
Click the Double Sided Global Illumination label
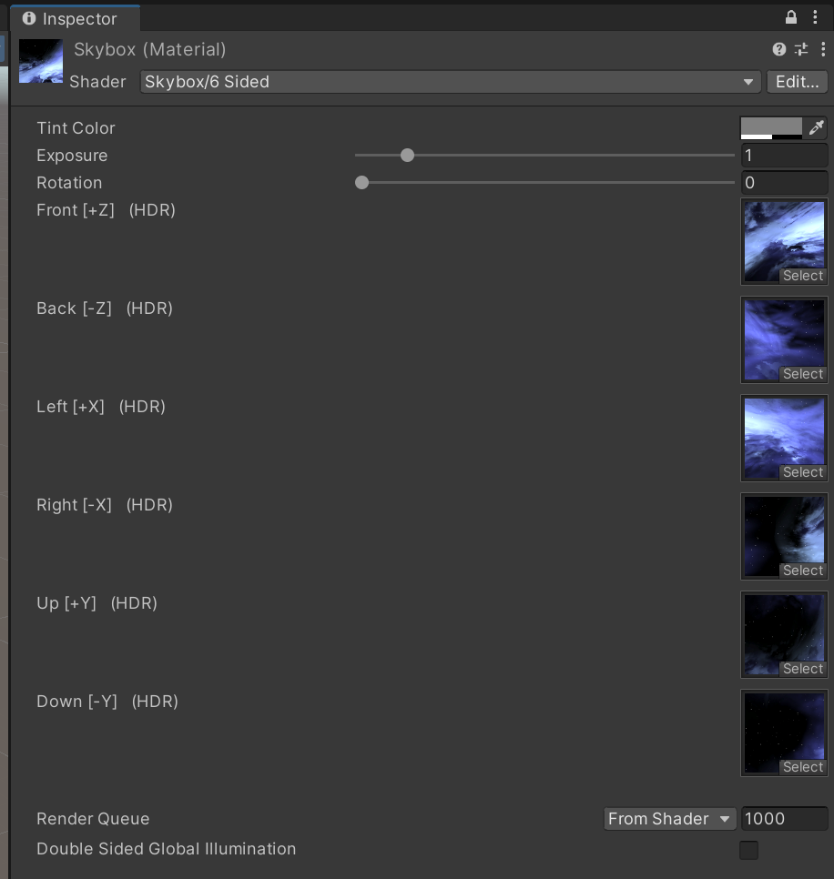(x=166, y=849)
